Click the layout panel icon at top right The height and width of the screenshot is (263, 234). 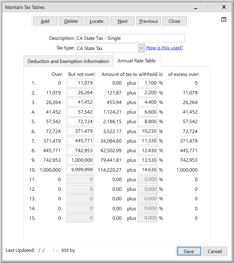click(224, 19)
